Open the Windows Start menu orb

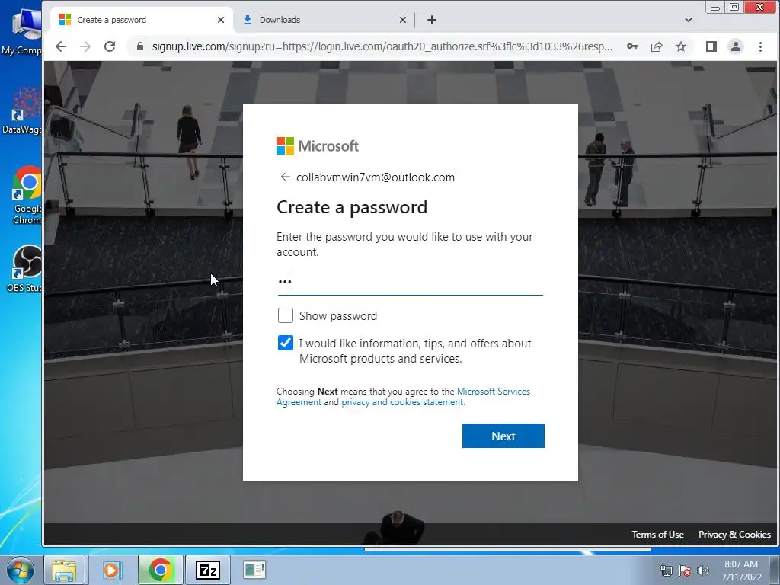coord(21,570)
